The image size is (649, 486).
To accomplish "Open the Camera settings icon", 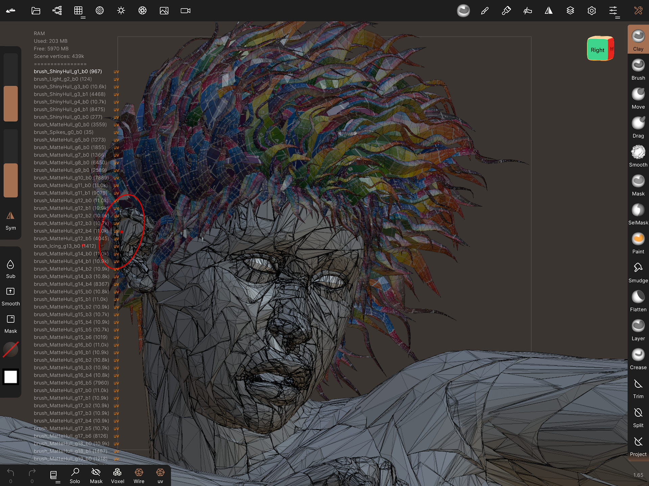I will (x=185, y=11).
